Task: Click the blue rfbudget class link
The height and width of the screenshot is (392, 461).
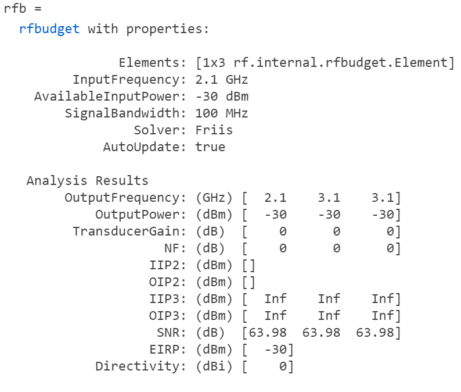Action: point(49,28)
